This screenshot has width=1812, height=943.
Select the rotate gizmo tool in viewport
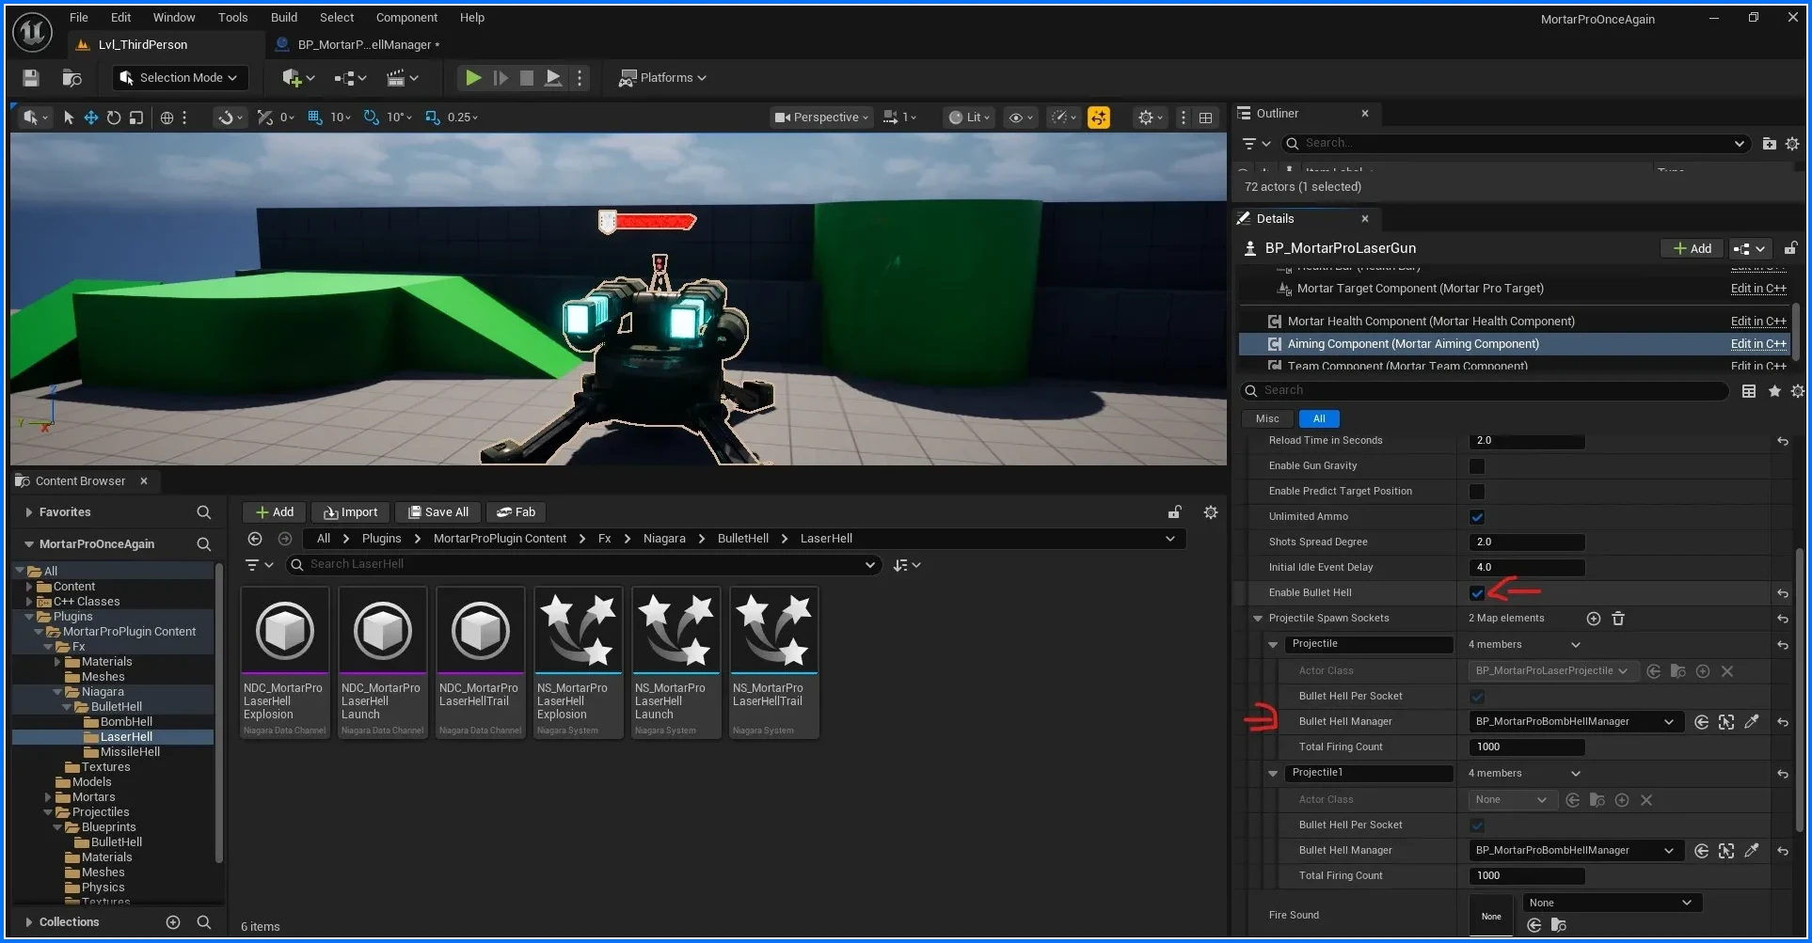click(x=114, y=118)
